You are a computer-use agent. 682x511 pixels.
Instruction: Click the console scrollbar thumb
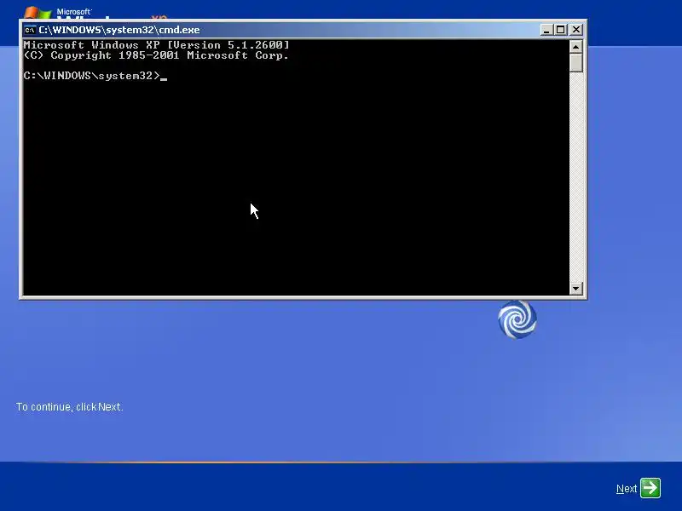(576, 62)
